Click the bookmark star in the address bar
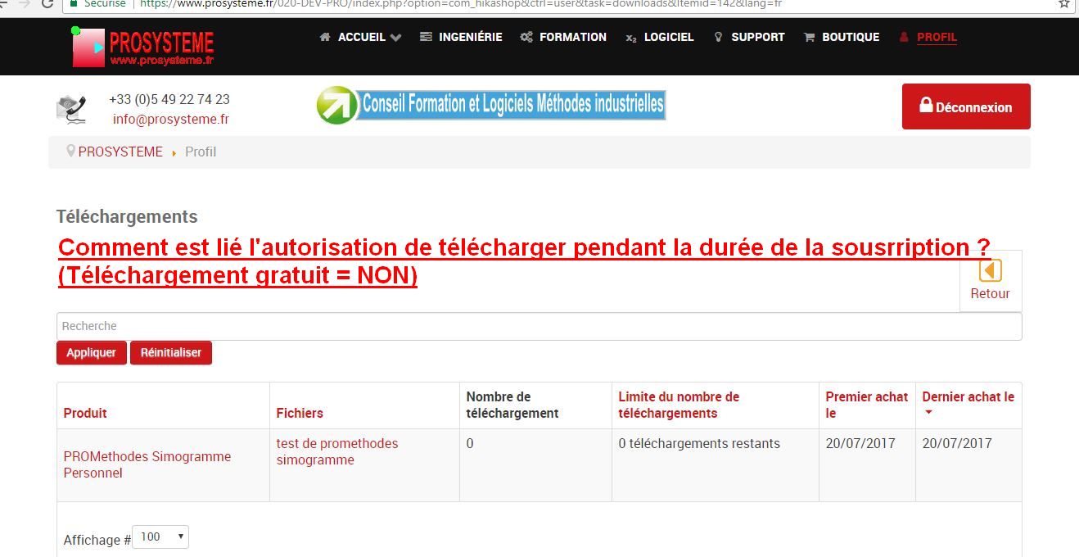1079x557 pixels. click(1063, 3)
